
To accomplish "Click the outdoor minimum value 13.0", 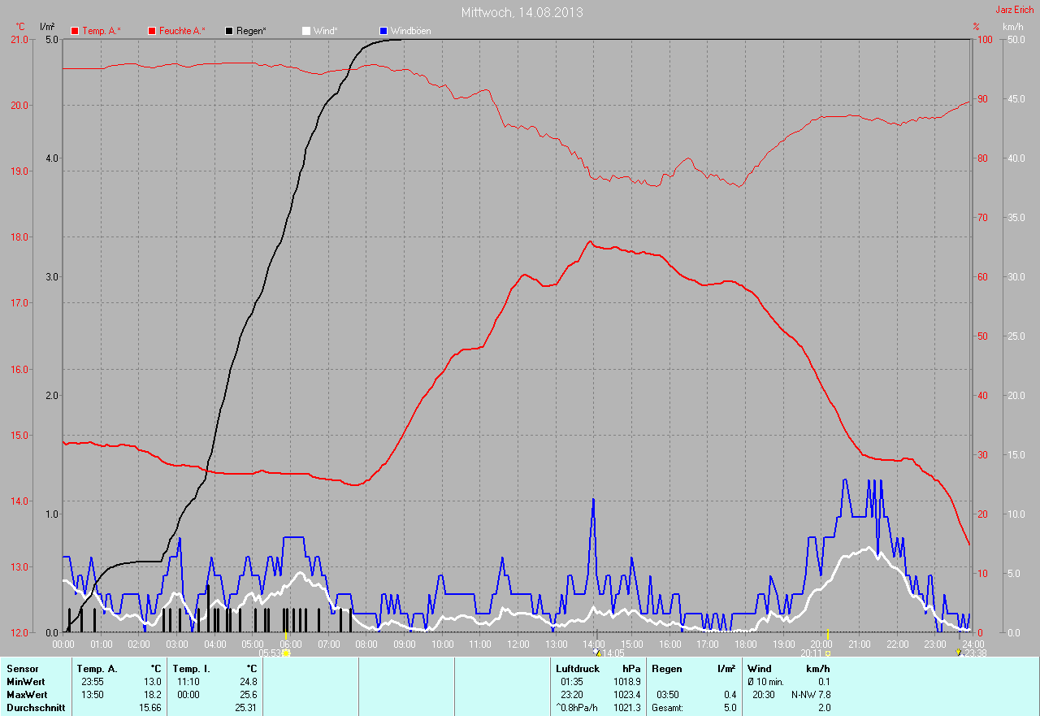I will (153, 682).
